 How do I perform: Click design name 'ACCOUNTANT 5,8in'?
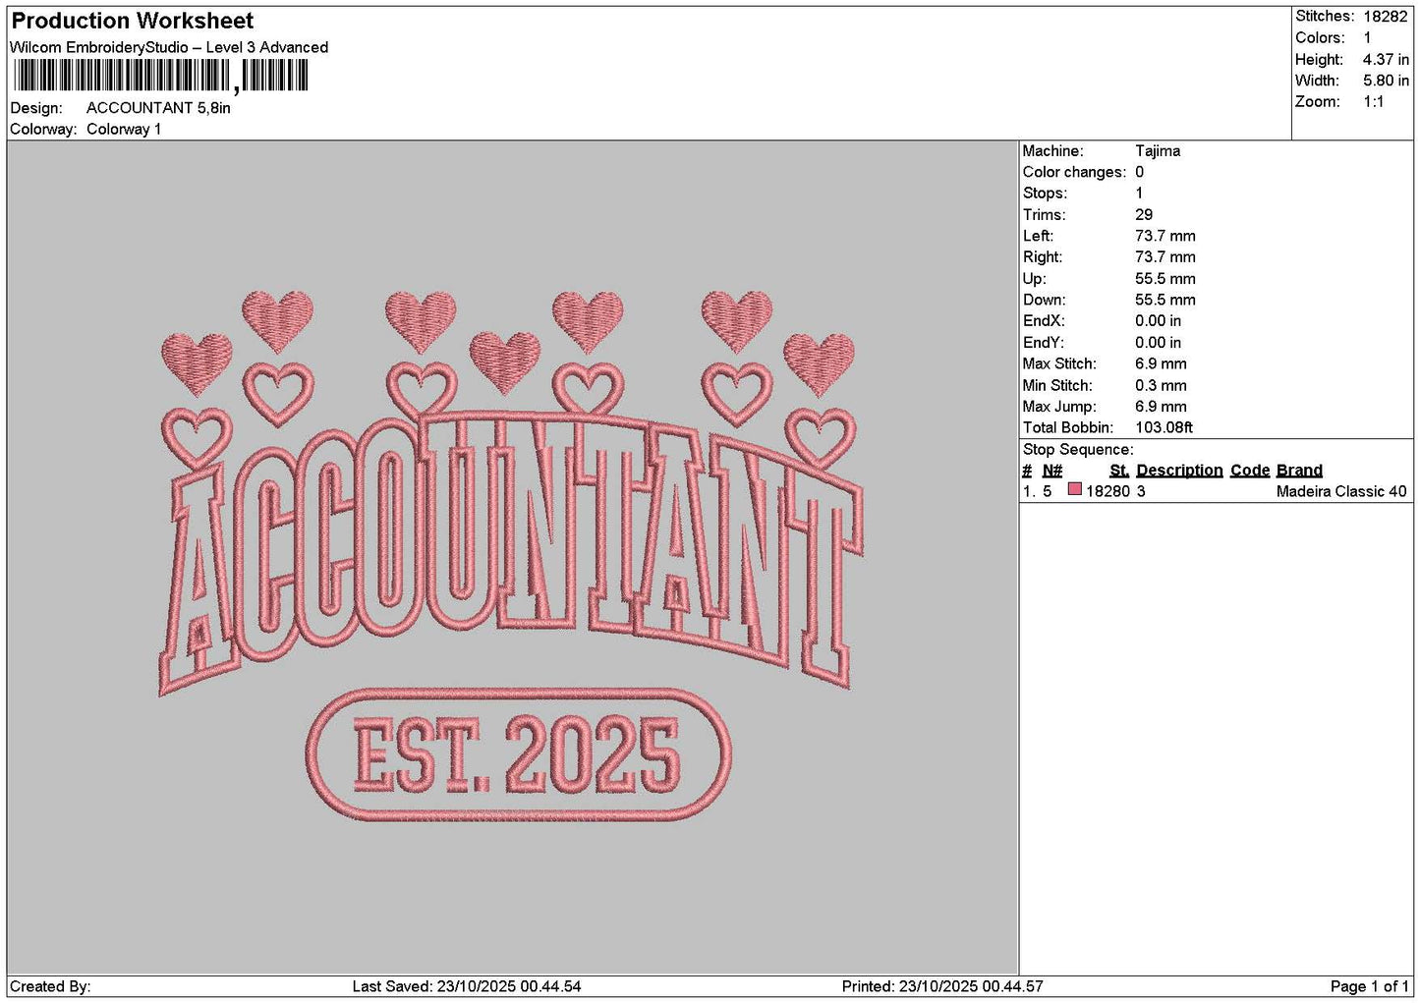tap(158, 108)
